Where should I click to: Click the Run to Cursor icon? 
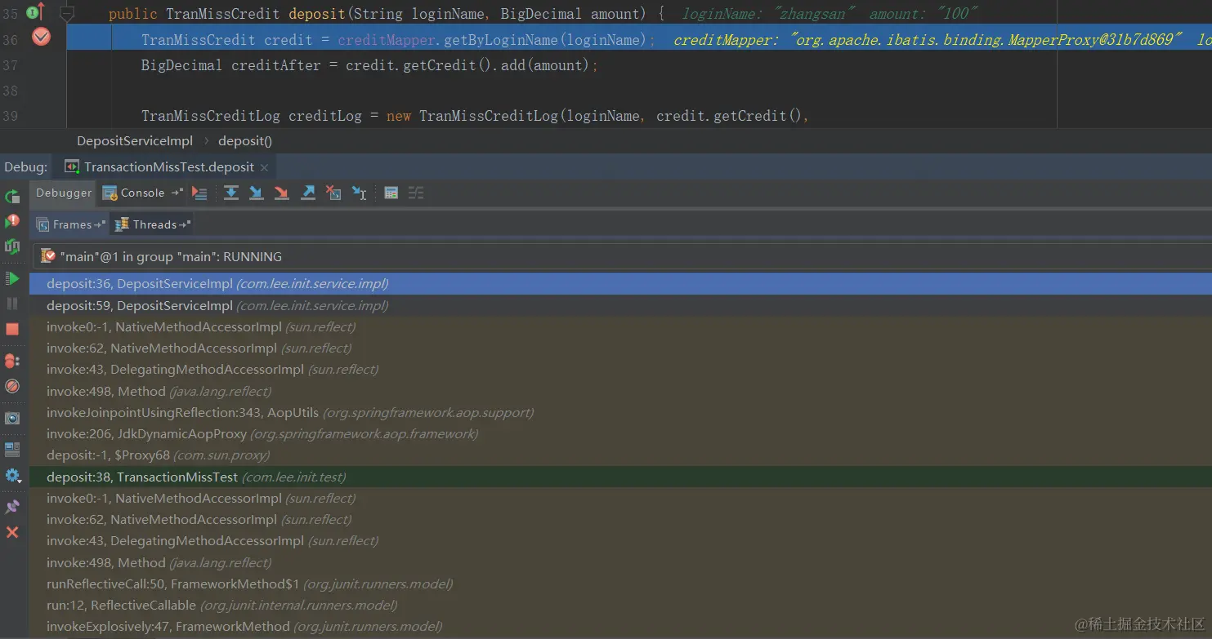pyautogui.click(x=359, y=193)
